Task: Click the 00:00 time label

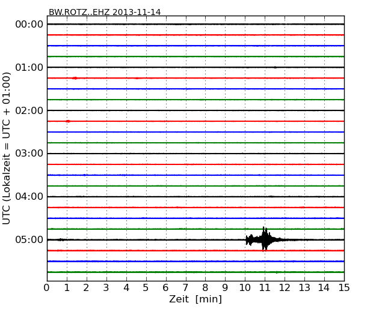Action: click(x=29, y=25)
